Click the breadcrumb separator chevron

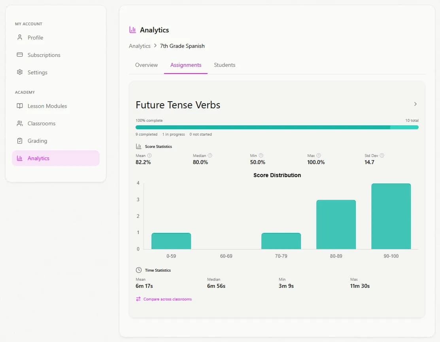[x=155, y=45]
